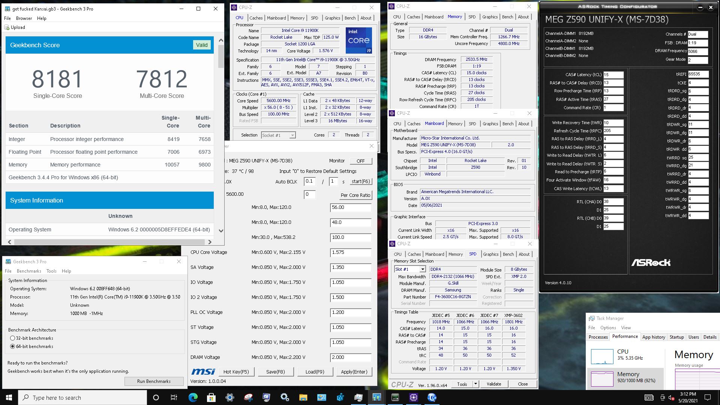Screen dimensions: 720x405
Task: Click Geekbench 3 Pro window title icon
Action: [x=8, y=262]
